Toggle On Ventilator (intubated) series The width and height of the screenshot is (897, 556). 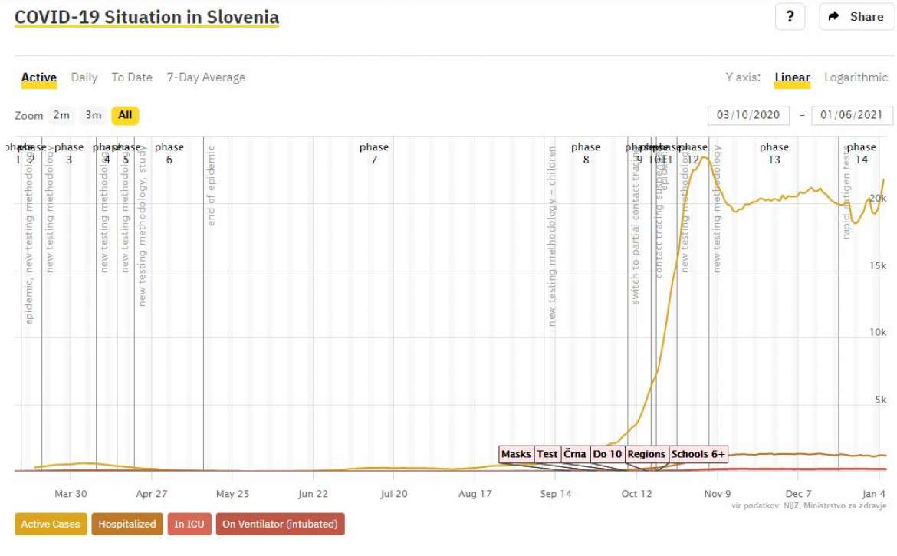pos(281,524)
